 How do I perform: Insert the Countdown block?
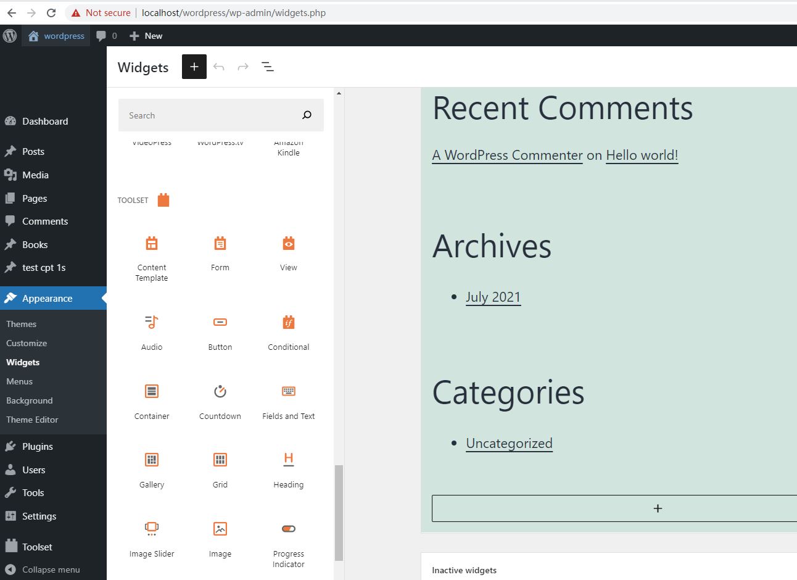coord(220,402)
